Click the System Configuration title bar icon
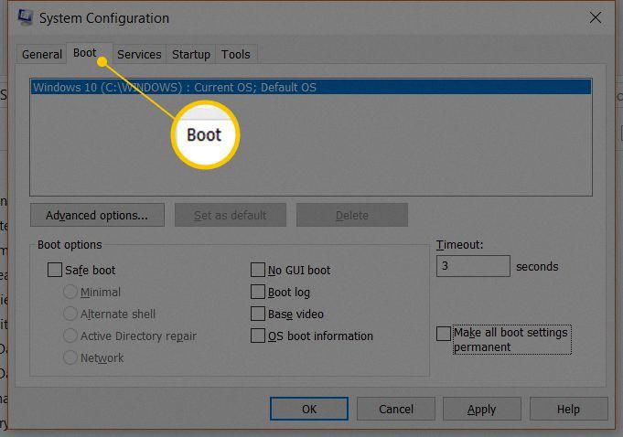This screenshot has height=437, width=623. pos(26,18)
